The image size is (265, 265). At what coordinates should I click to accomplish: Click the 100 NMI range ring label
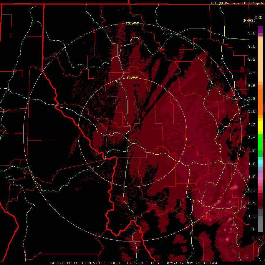pyautogui.click(x=132, y=23)
